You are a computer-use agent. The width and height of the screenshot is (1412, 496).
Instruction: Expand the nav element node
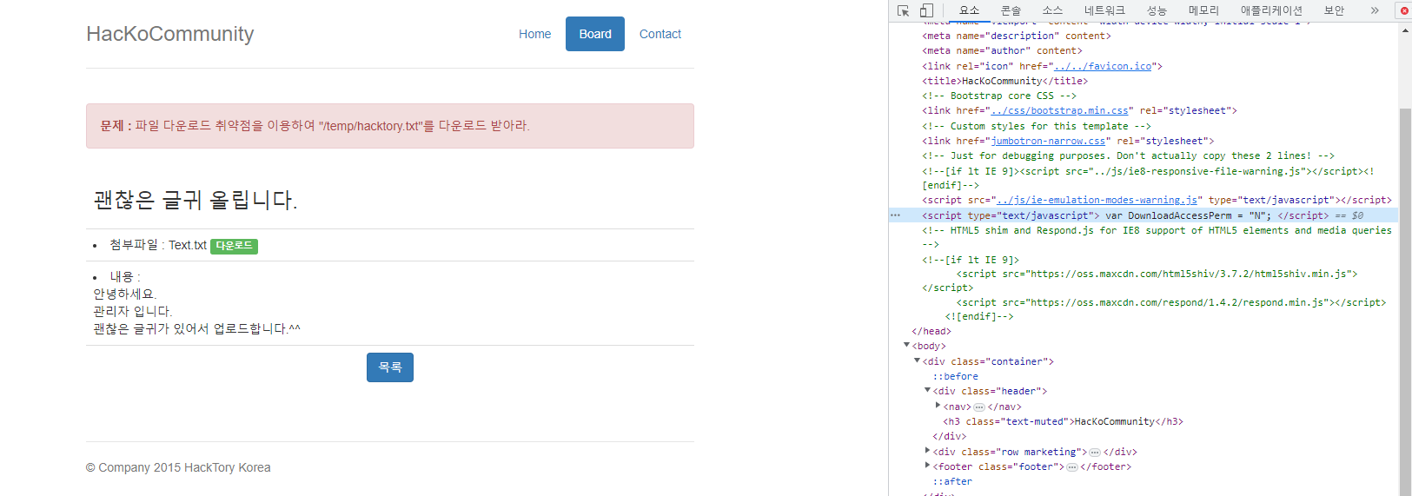[x=938, y=406]
